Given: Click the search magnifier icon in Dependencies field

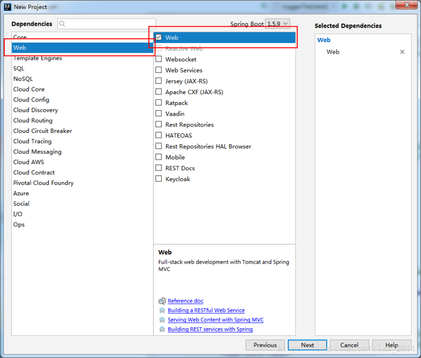Looking at the screenshot, I should click(x=62, y=24).
